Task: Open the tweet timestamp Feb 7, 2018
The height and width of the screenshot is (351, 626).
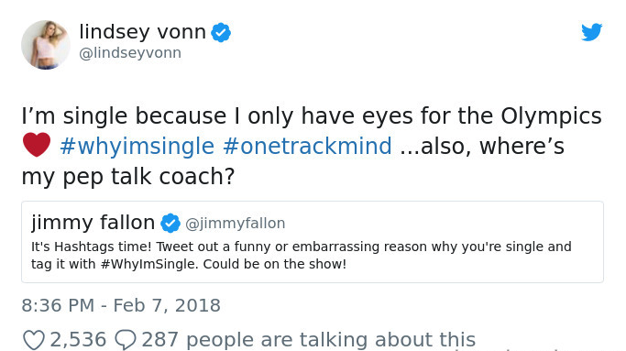Action: point(121,305)
